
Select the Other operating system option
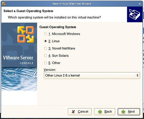[45, 63]
